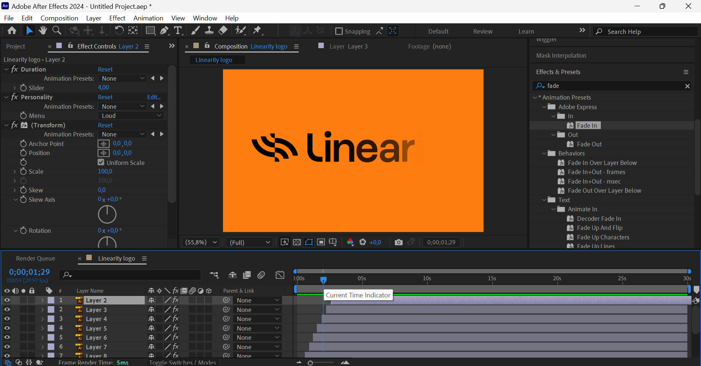
Task: Hide Layer 3 with eye toggle
Action: pos(7,309)
